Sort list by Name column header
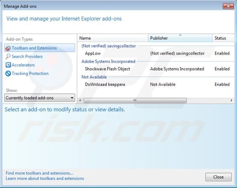This screenshot has height=188, width=237. click(113, 38)
